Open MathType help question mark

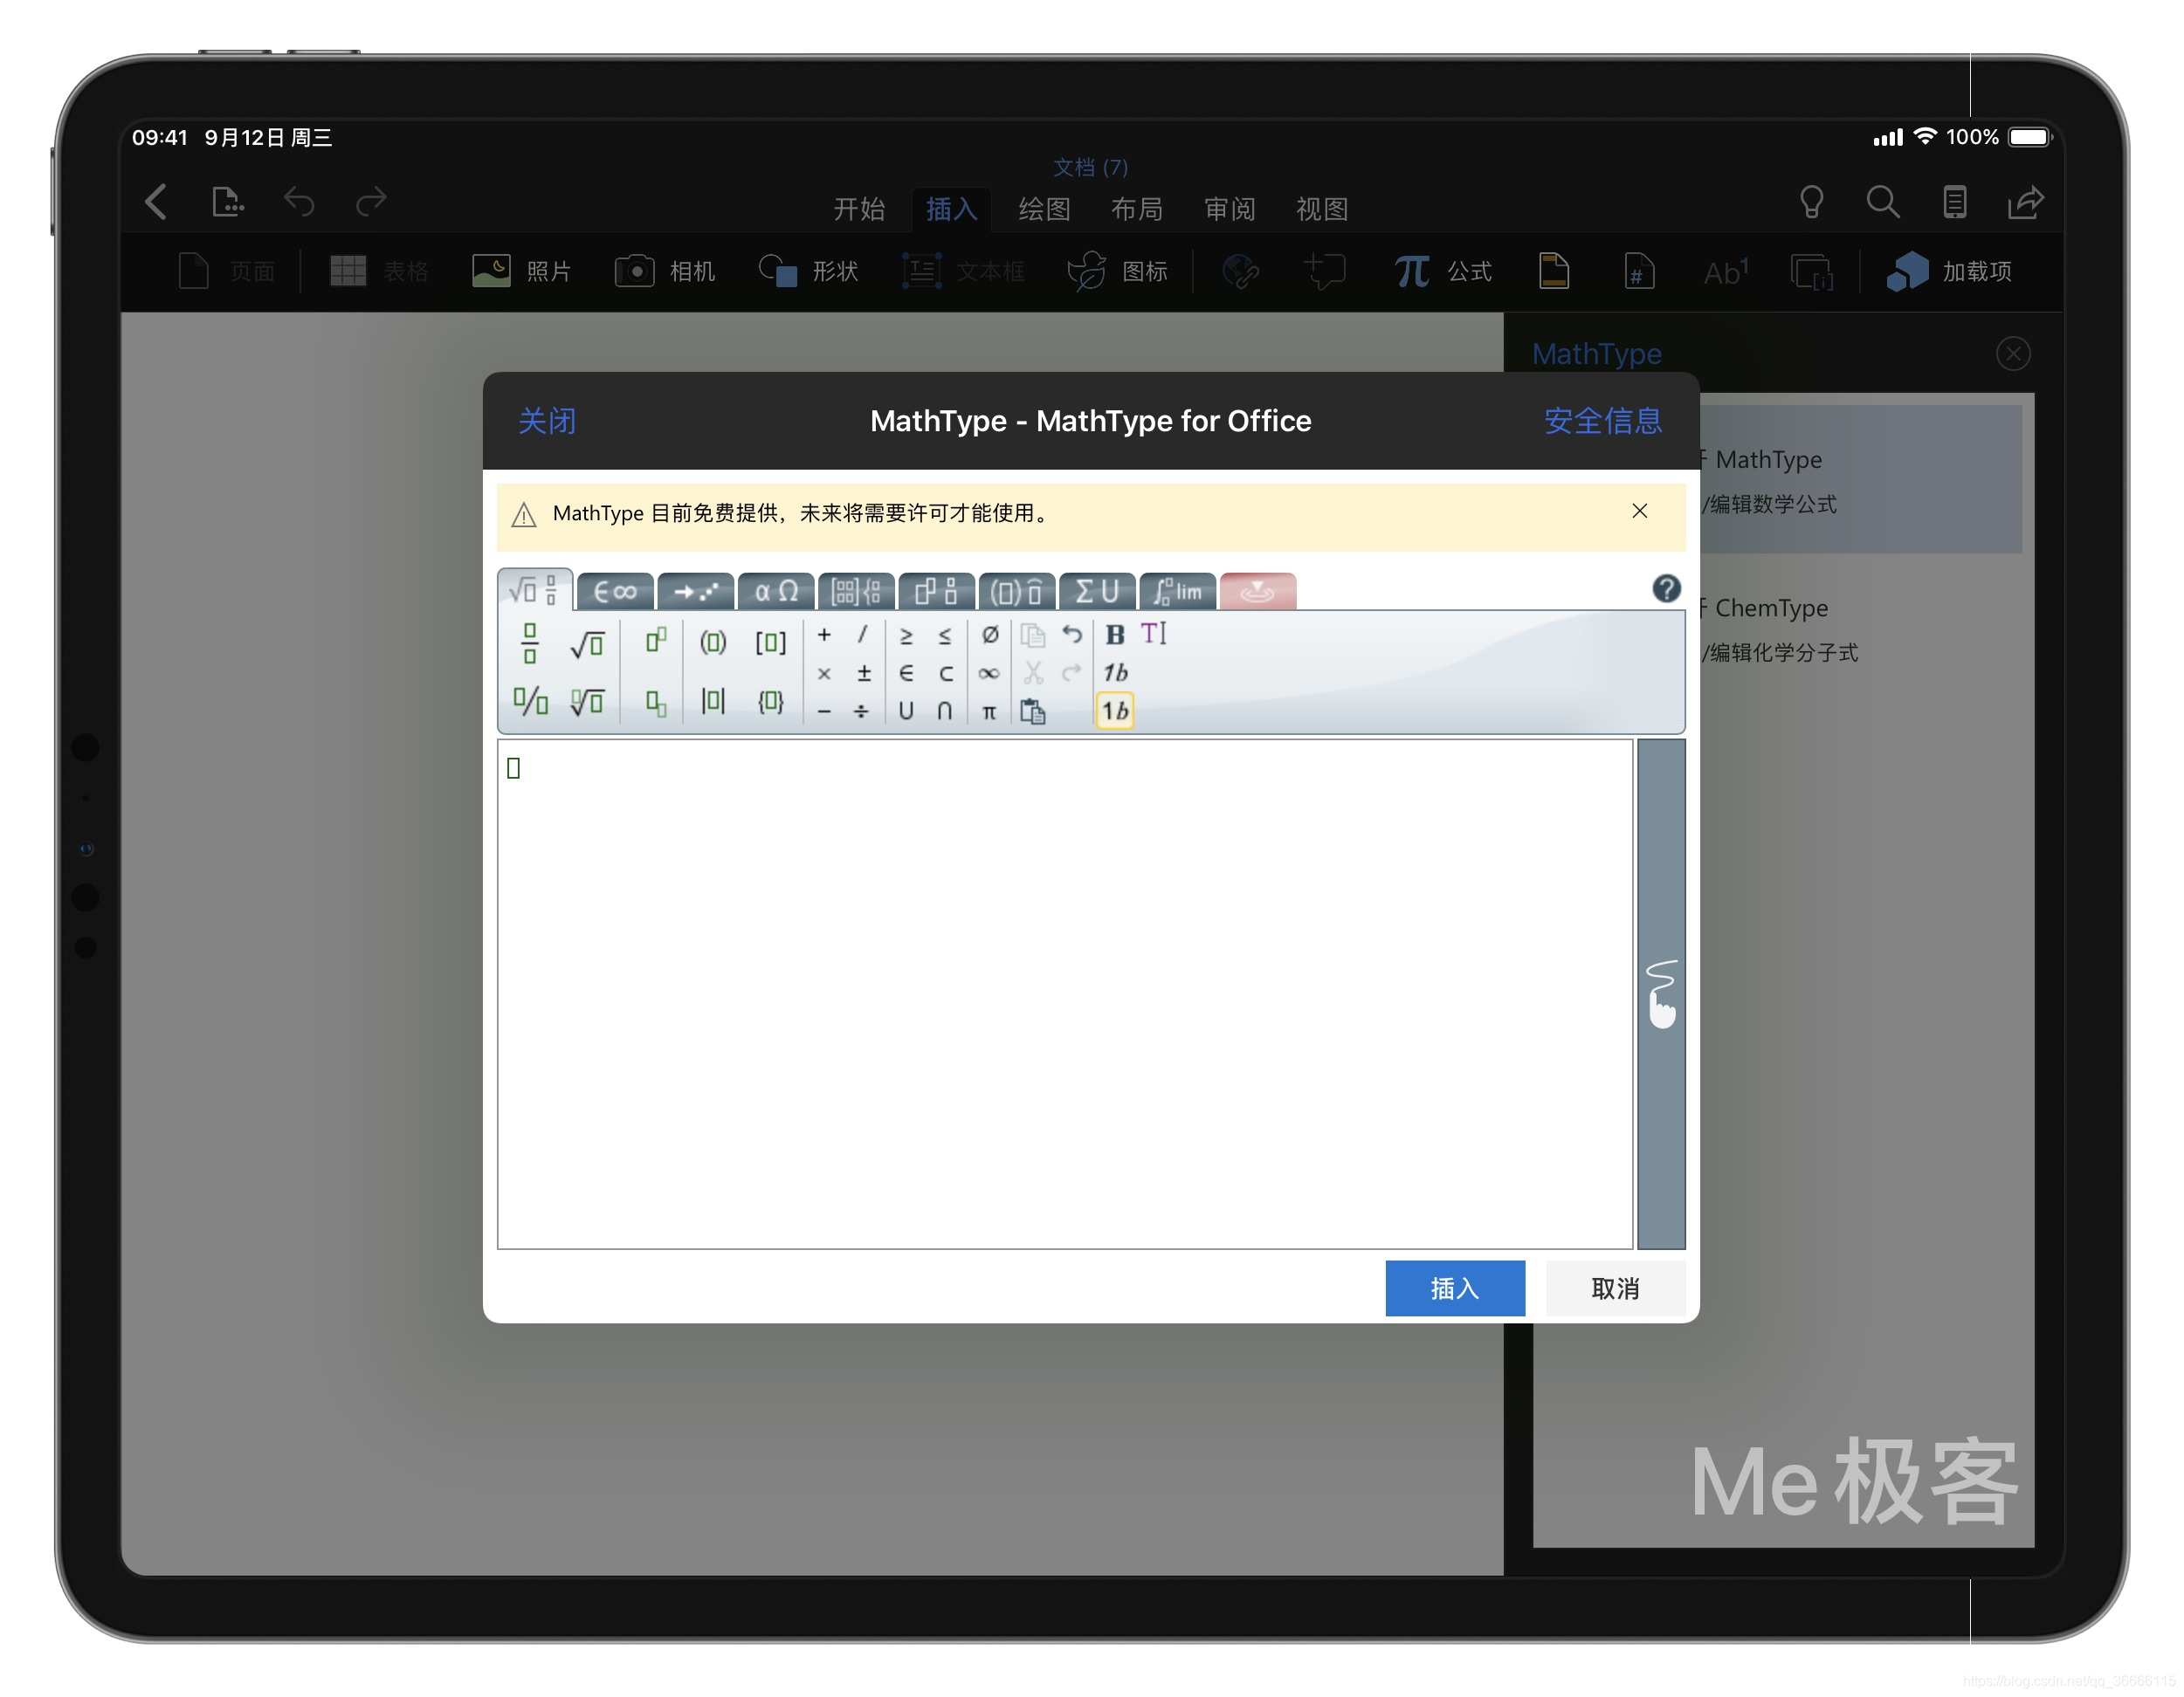click(1666, 589)
